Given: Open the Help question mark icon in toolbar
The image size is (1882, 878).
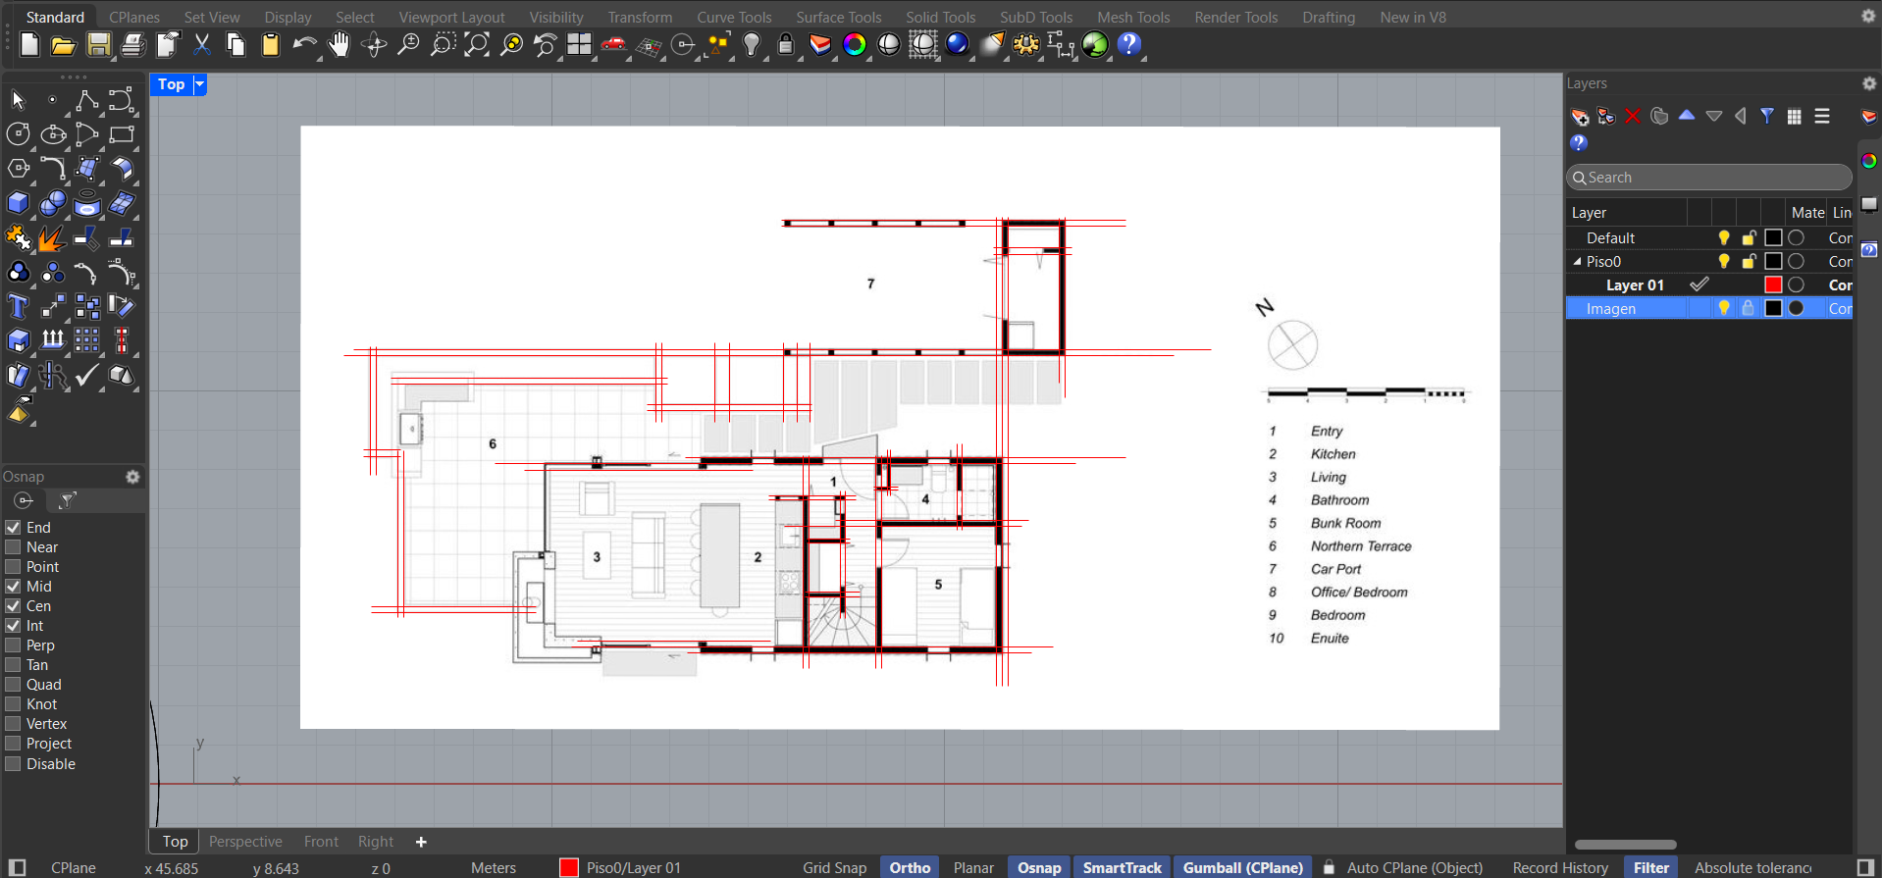Looking at the screenshot, I should point(1129,45).
